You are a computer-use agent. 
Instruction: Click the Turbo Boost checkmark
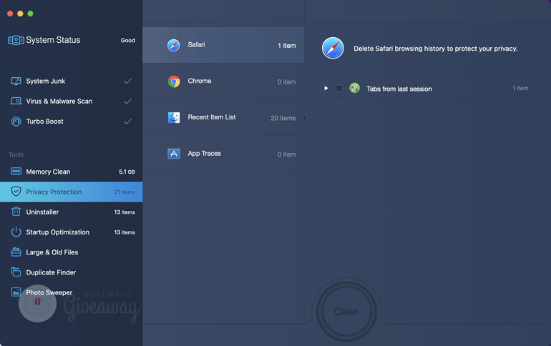(x=127, y=122)
